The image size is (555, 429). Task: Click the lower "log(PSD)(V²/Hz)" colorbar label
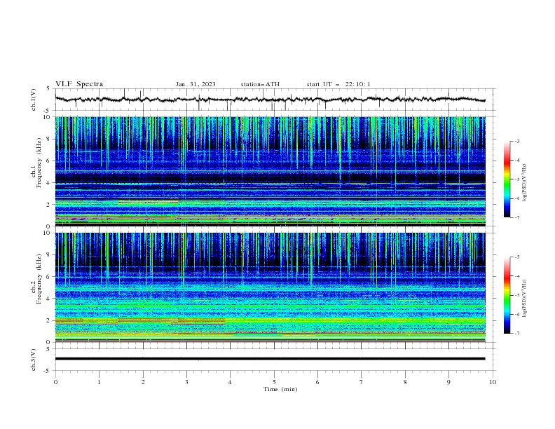coord(524,298)
